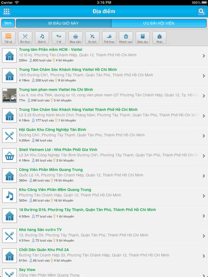
Task: Tap the Địa điểm page title
Action: pyautogui.click(x=104, y=12)
